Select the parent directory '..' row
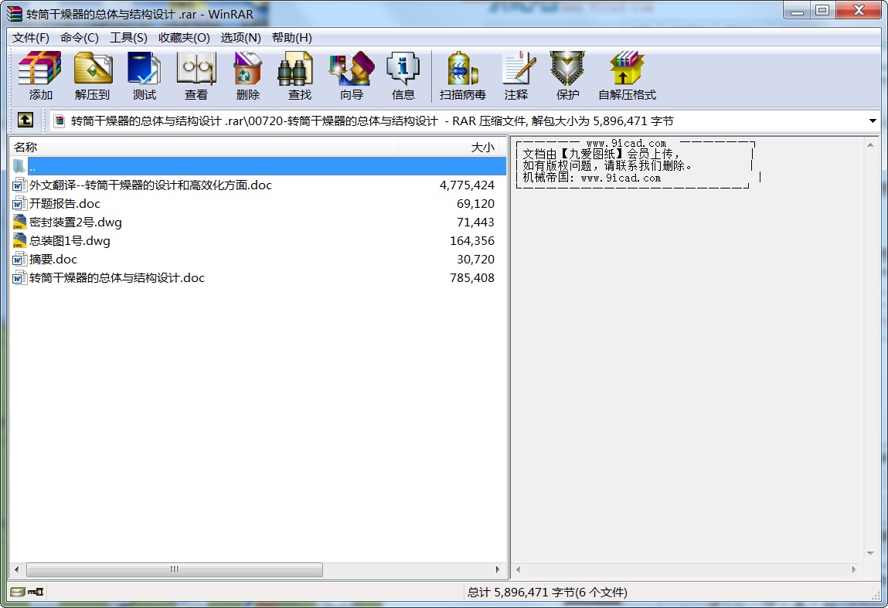The width and height of the screenshot is (888, 608). pyautogui.click(x=258, y=166)
